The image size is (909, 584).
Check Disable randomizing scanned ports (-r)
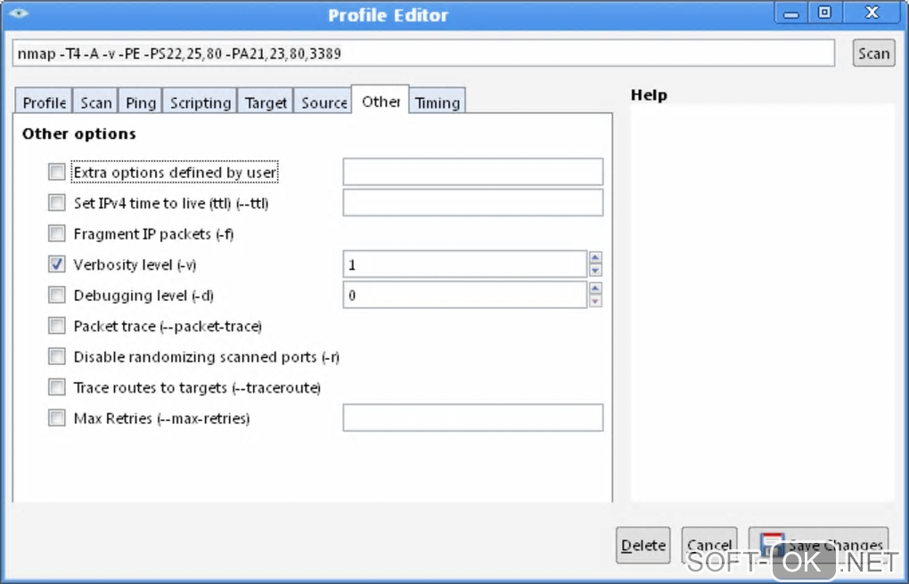(x=57, y=356)
